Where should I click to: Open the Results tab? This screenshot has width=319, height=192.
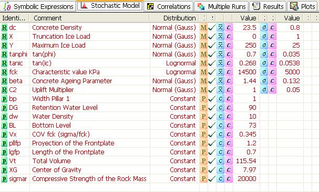[x=268, y=6]
